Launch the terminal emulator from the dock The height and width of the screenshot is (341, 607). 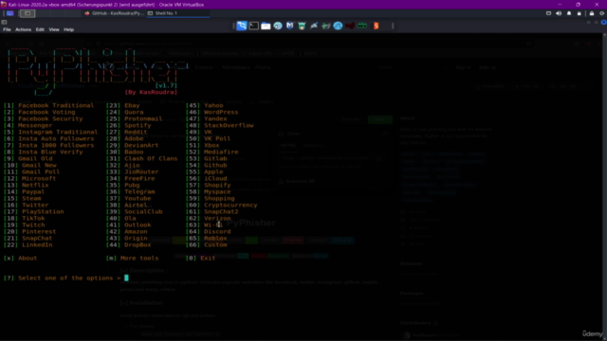pyautogui.click(x=253, y=26)
